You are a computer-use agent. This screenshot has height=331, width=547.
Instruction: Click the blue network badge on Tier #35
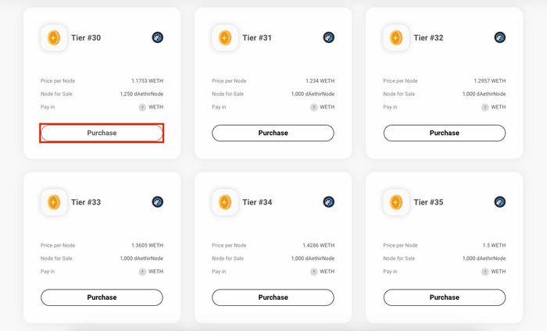click(x=500, y=201)
